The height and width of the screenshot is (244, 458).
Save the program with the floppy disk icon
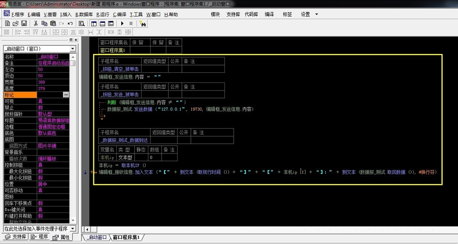[x=23, y=23]
